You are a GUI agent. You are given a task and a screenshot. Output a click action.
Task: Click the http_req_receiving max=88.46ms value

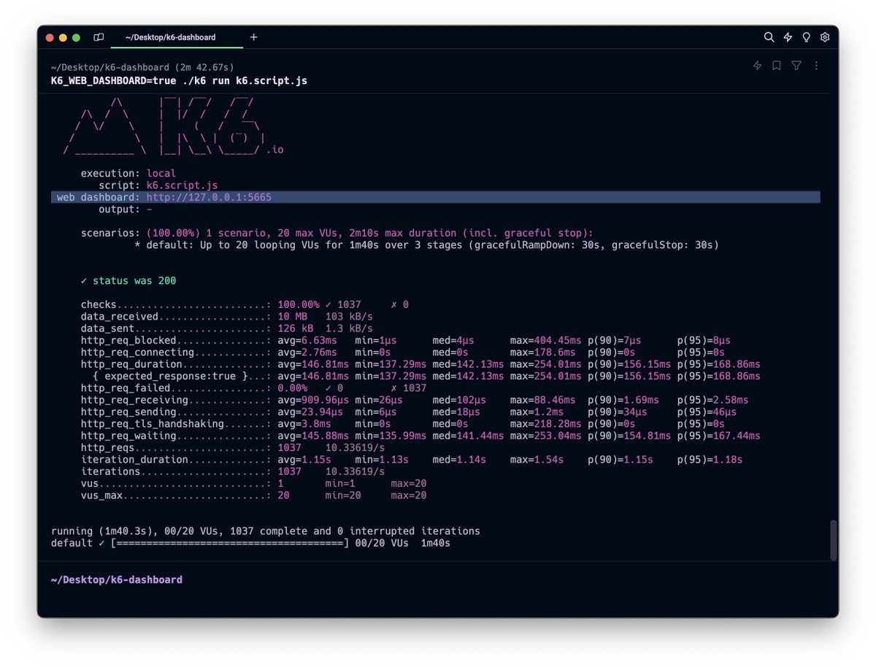pyautogui.click(x=543, y=400)
